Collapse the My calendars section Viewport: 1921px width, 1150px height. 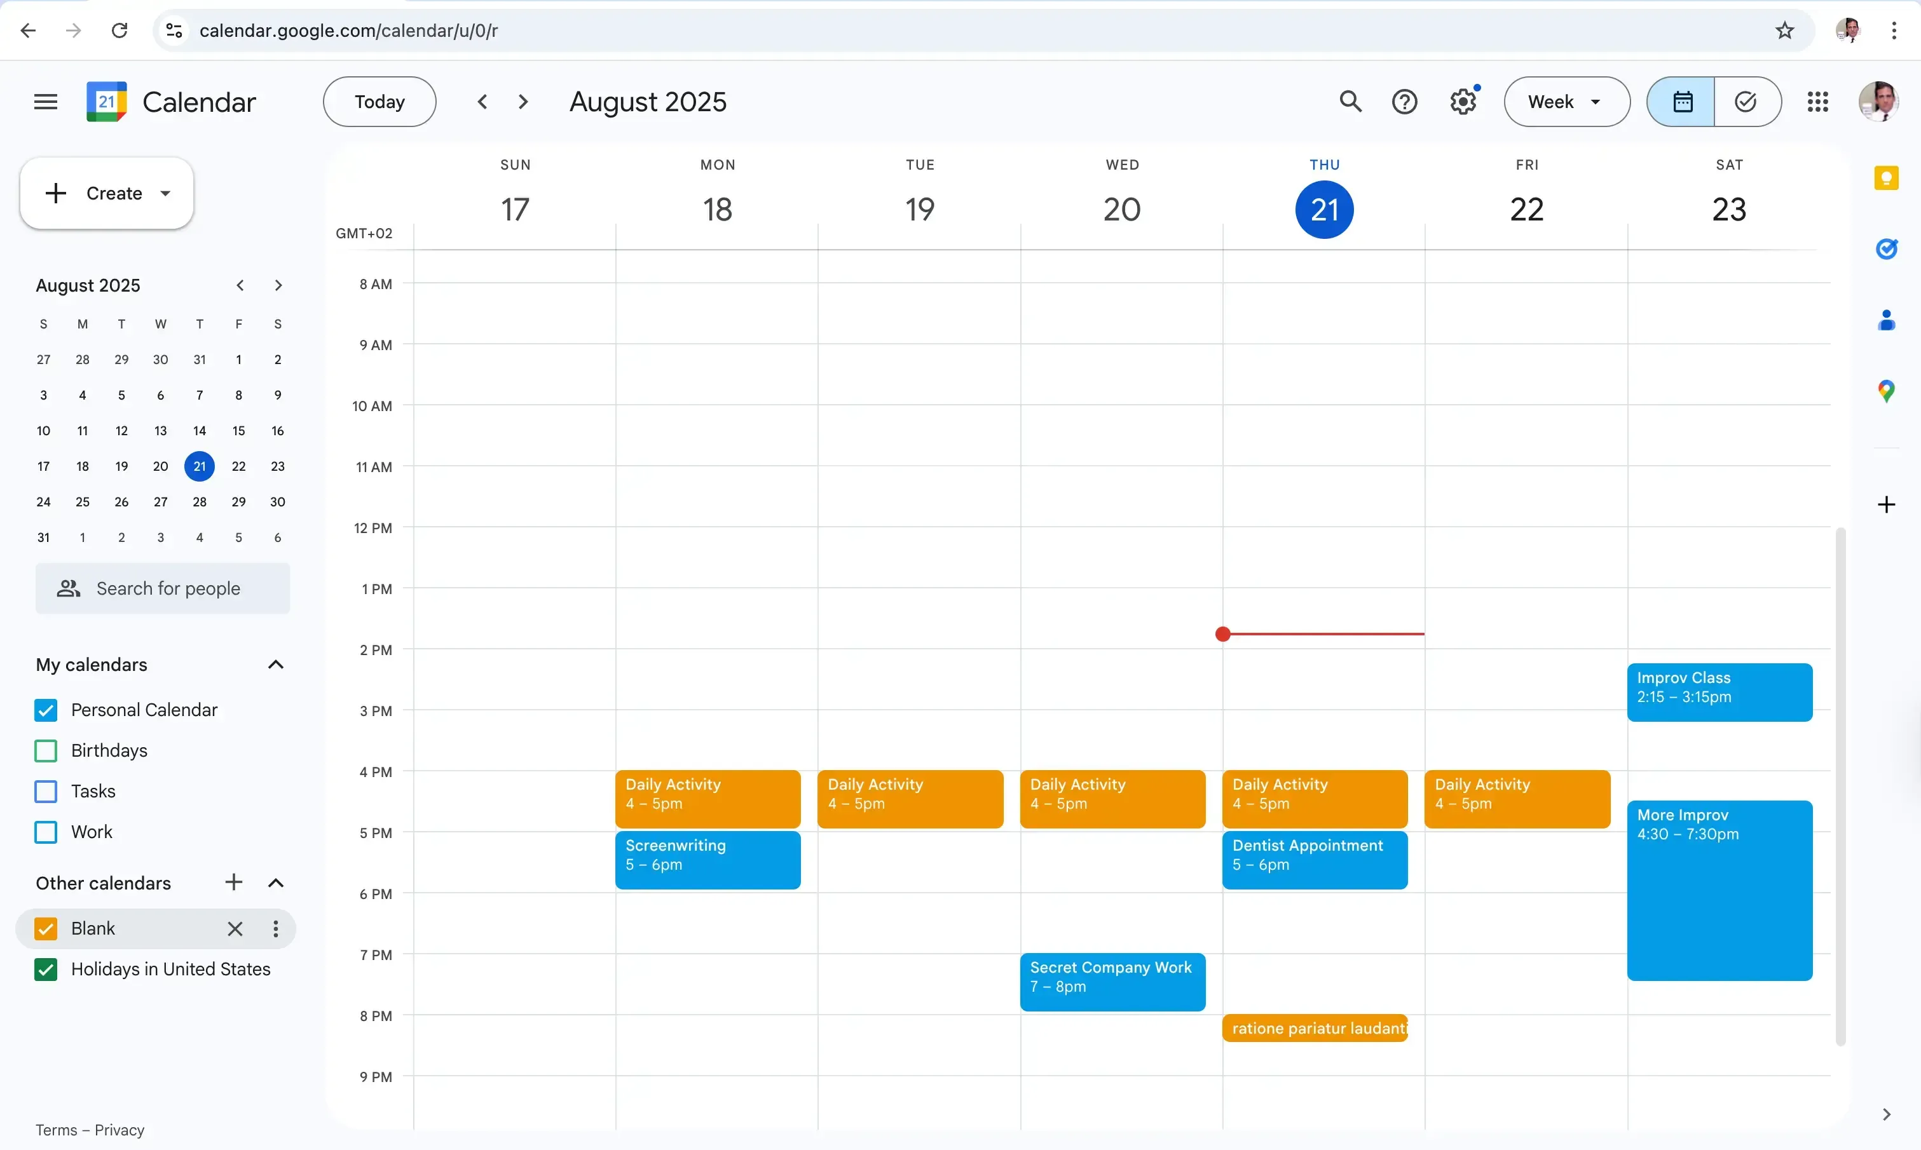276,664
